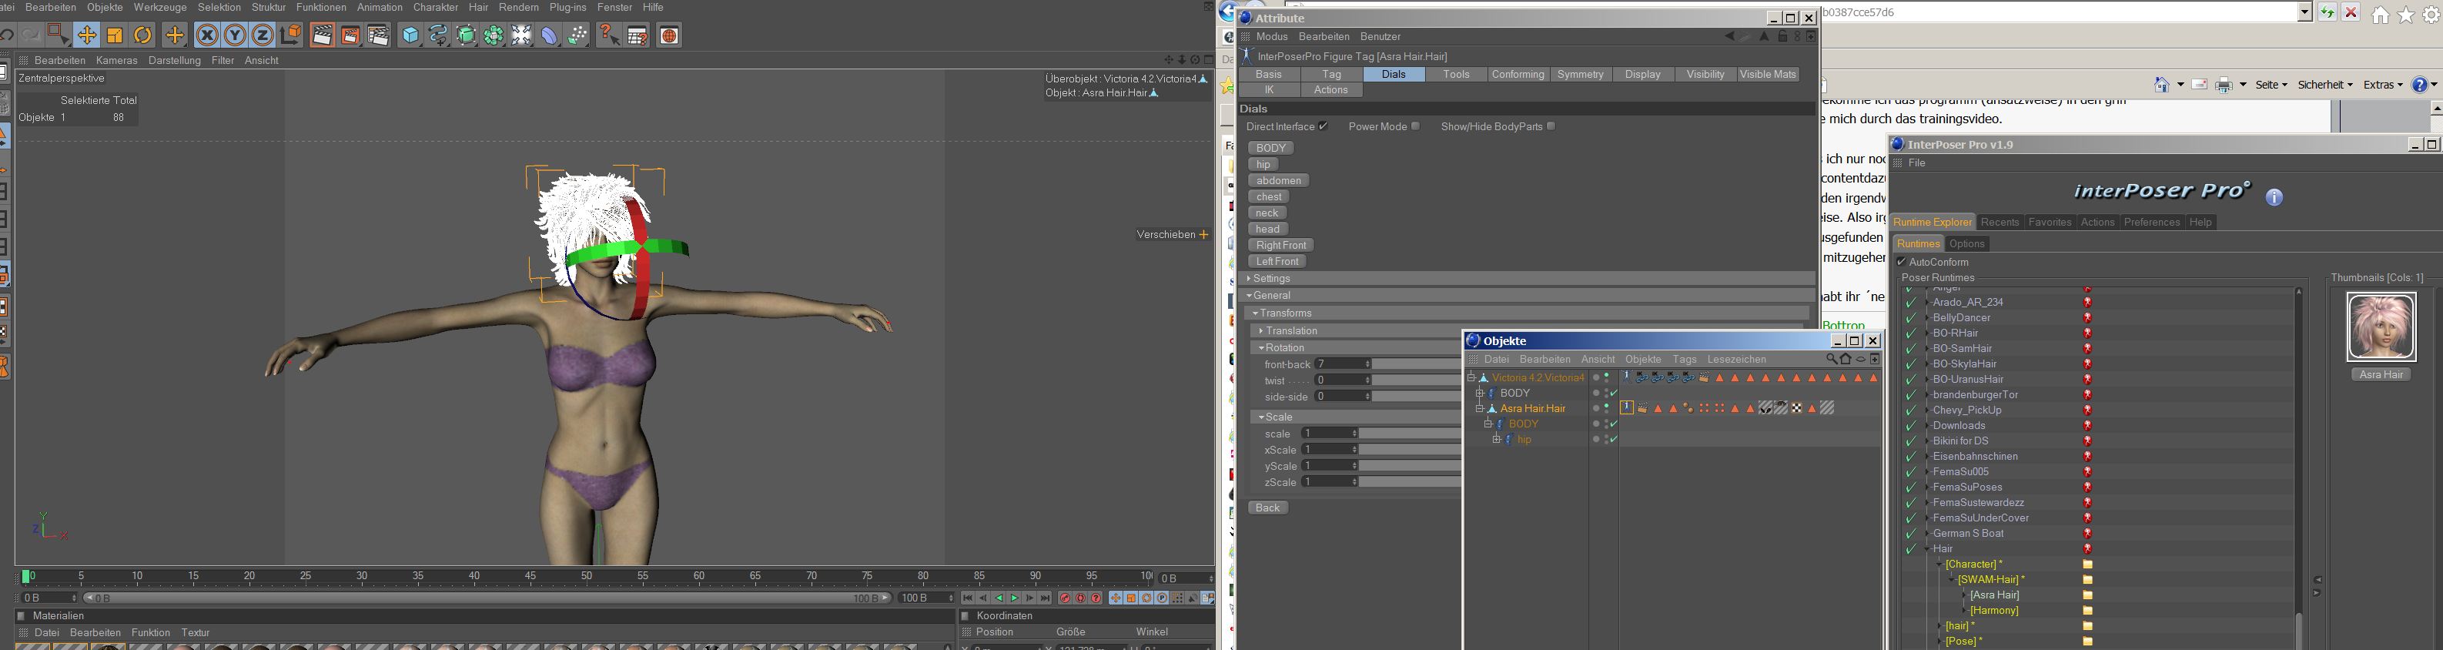Select the Asra Hair thumbnail
Image resolution: width=2443 pixels, height=650 pixels.
click(2381, 327)
